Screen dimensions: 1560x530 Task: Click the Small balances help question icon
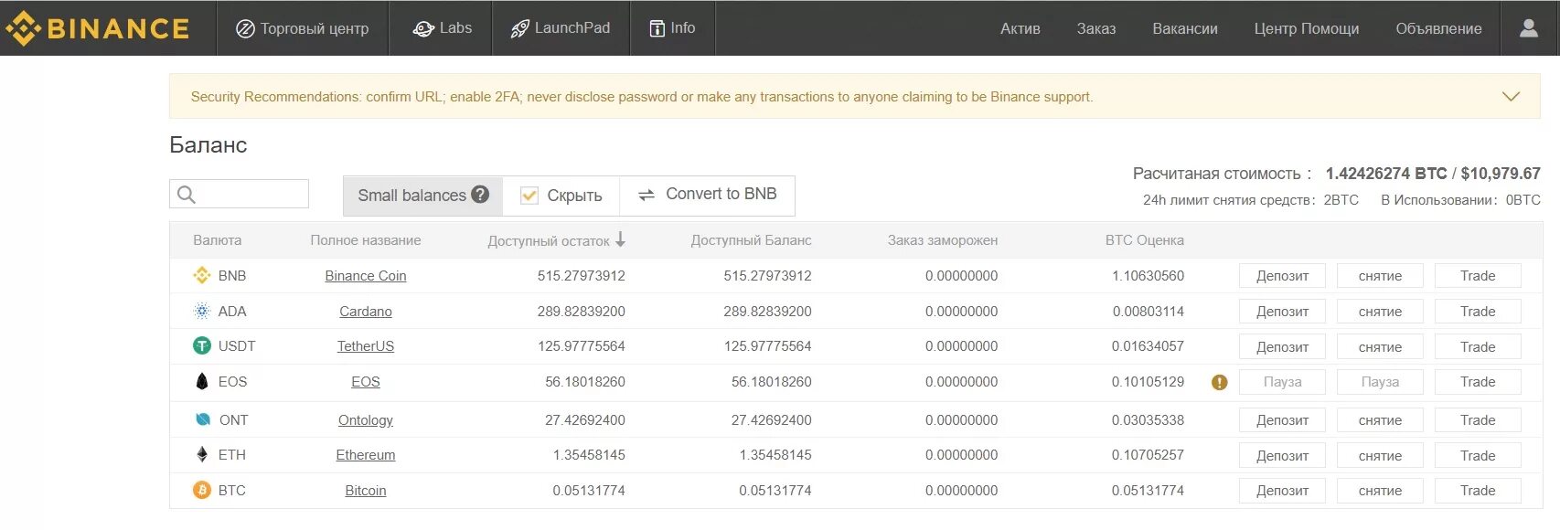click(x=480, y=194)
